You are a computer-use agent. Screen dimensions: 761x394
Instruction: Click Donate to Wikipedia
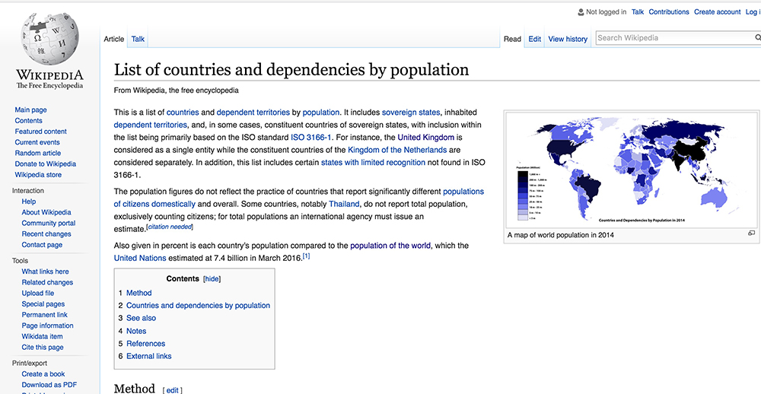pos(45,164)
